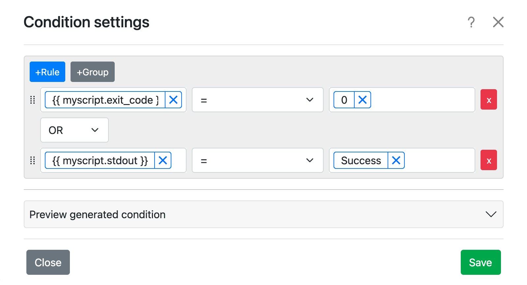Click the Close button

[x=48, y=262]
